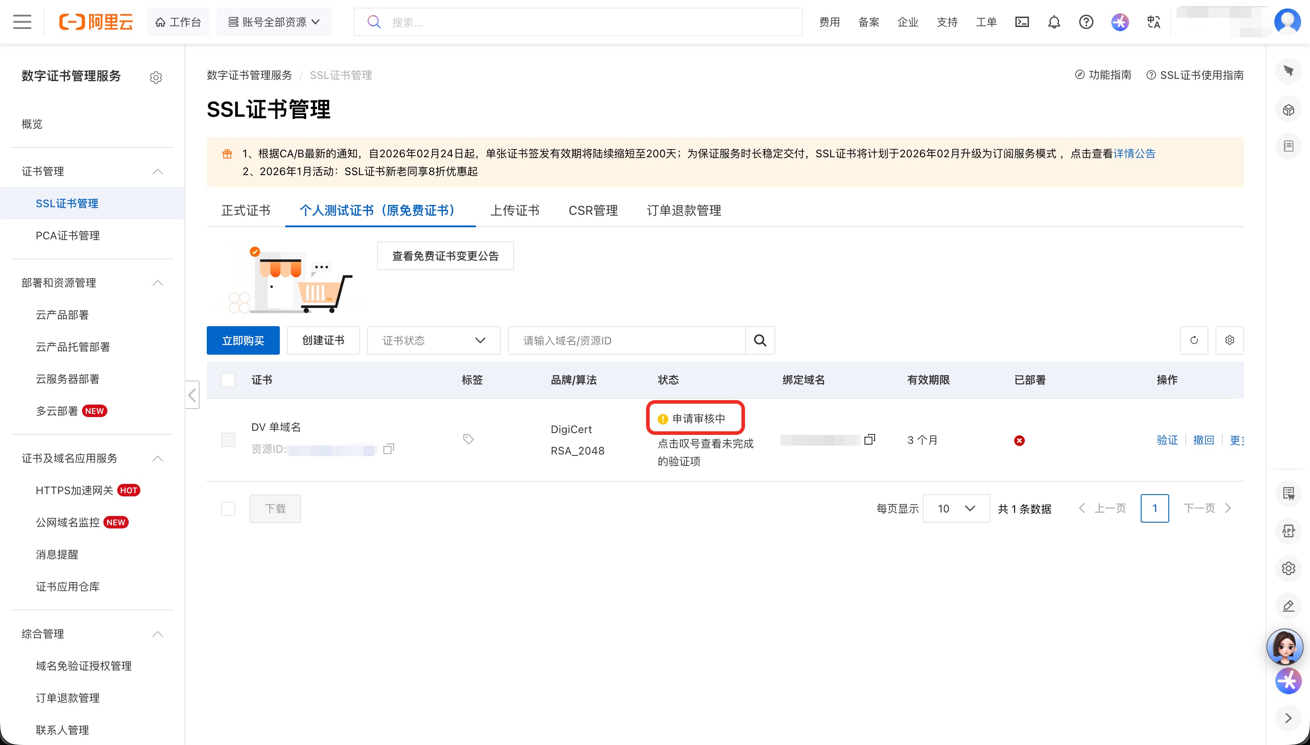The width and height of the screenshot is (1310, 745).
Task: Click the refresh certificate list icon
Action: pyautogui.click(x=1194, y=340)
